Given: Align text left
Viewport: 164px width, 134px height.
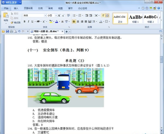Looking at the screenshot, I should click(74, 22).
